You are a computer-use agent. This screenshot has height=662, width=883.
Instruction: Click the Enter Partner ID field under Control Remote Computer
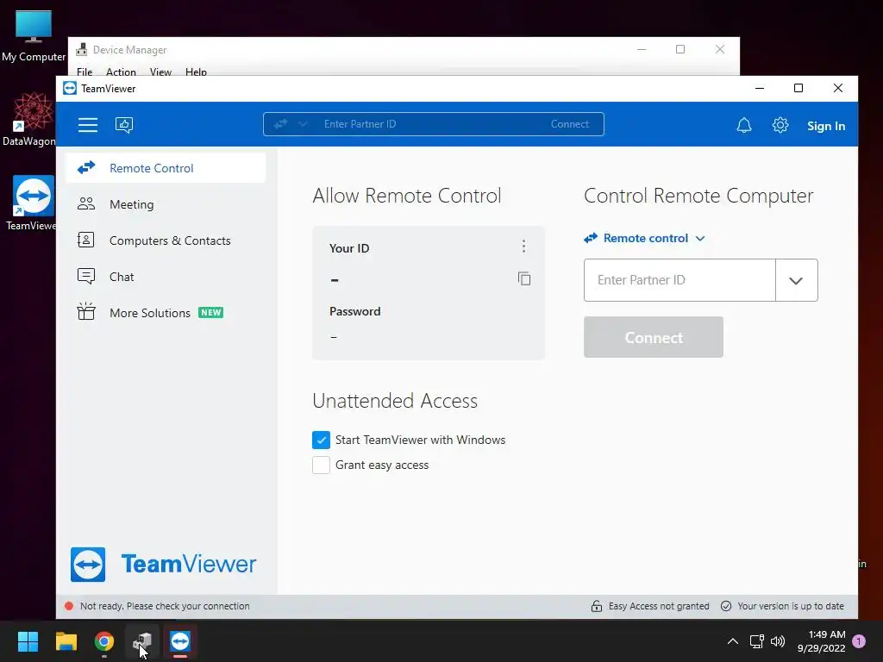coord(679,280)
